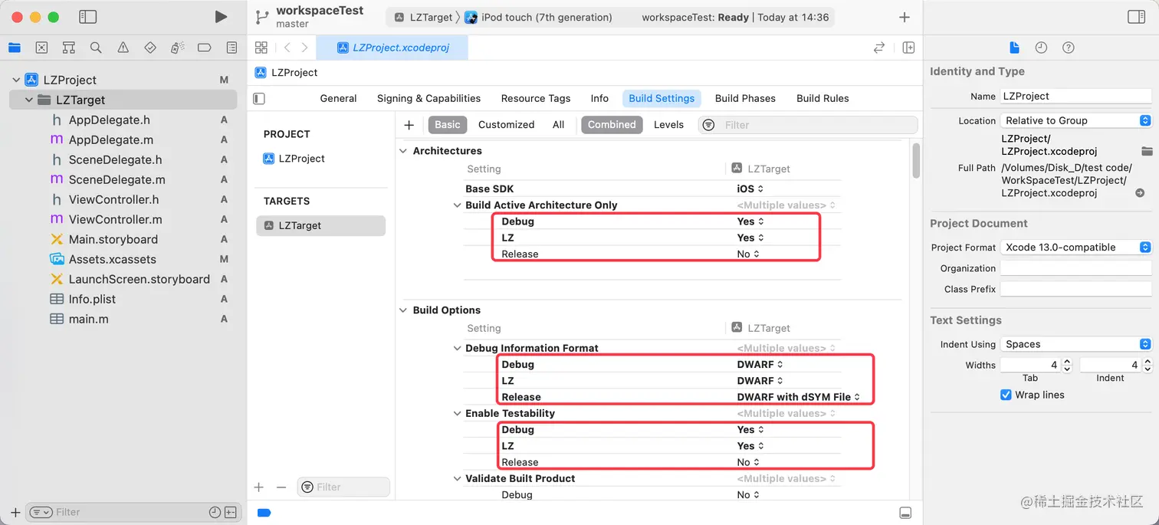
Task: Reveal the project path in Finder arrow
Action: (x=1140, y=193)
